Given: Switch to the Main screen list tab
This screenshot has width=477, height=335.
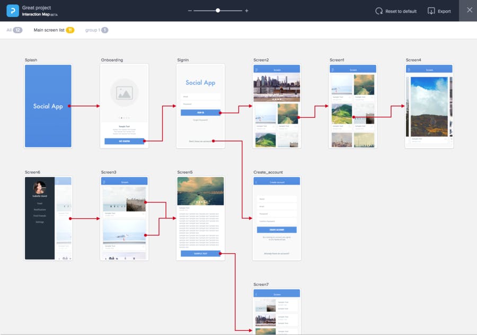Looking at the screenshot, I should click(x=54, y=30).
